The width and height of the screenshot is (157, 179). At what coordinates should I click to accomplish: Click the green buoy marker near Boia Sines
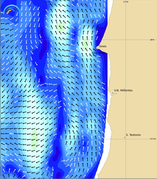click(90, 55)
